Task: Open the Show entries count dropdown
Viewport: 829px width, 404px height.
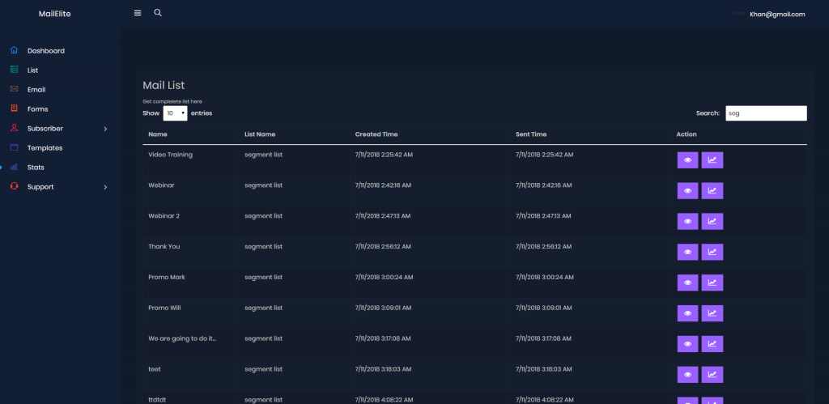Action: [175, 113]
